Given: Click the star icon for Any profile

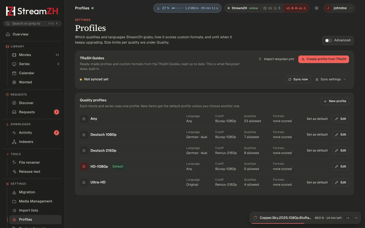Looking at the screenshot, I should pyautogui.click(x=84, y=119).
